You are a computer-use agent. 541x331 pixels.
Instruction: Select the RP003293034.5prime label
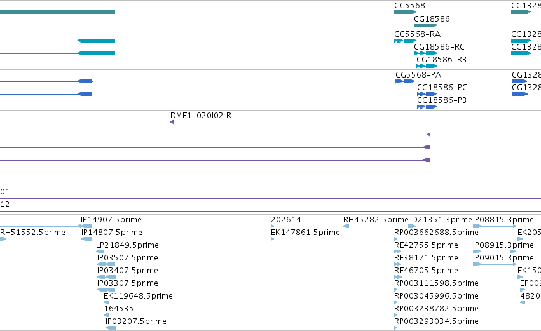tap(437, 321)
